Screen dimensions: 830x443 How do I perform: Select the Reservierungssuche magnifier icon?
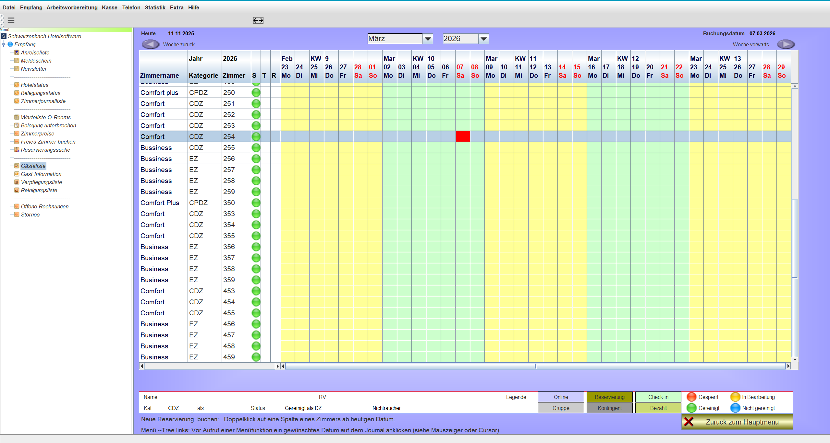(x=16, y=150)
